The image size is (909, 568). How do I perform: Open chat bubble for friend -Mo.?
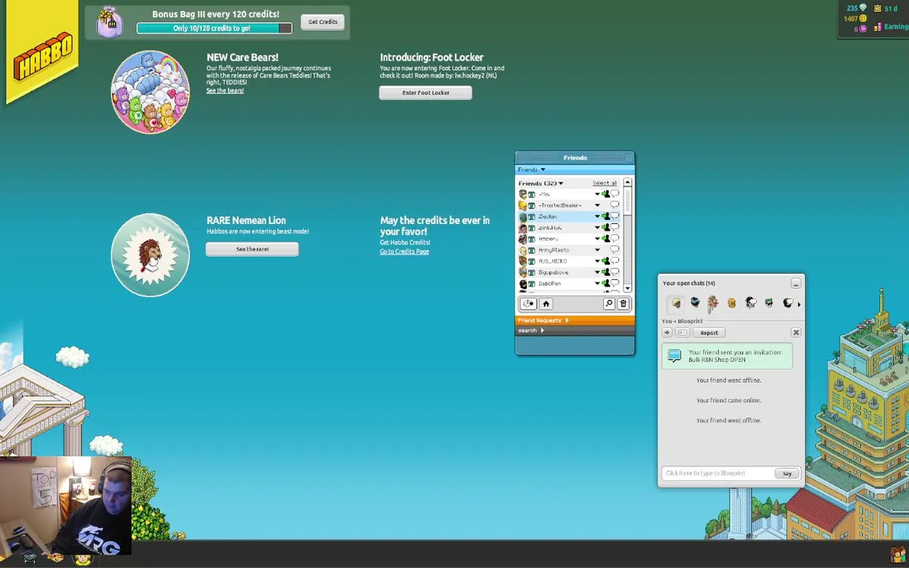(x=614, y=194)
